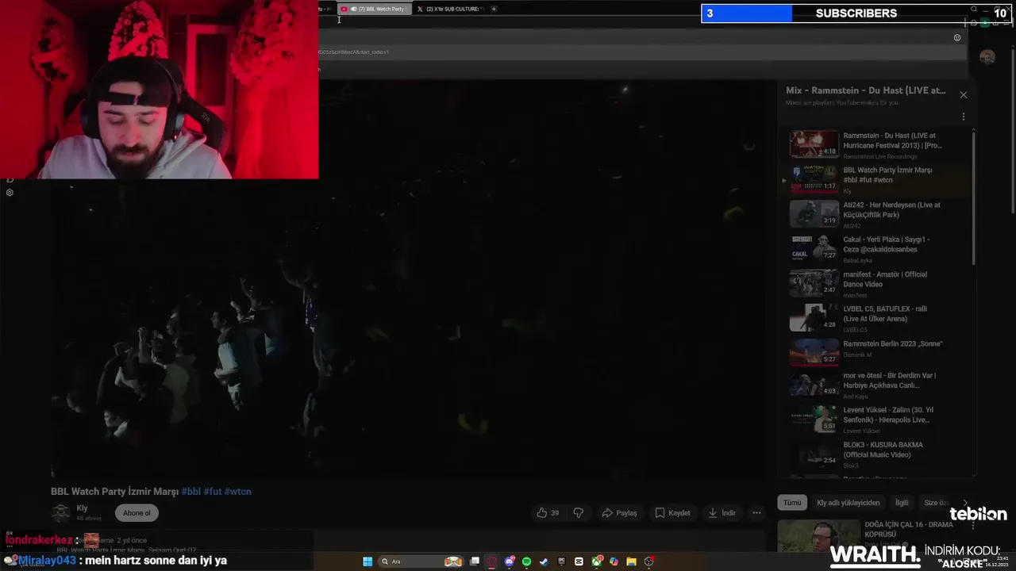Open Kly channel avatar
Image resolution: width=1016 pixels, height=571 pixels.
coord(61,513)
